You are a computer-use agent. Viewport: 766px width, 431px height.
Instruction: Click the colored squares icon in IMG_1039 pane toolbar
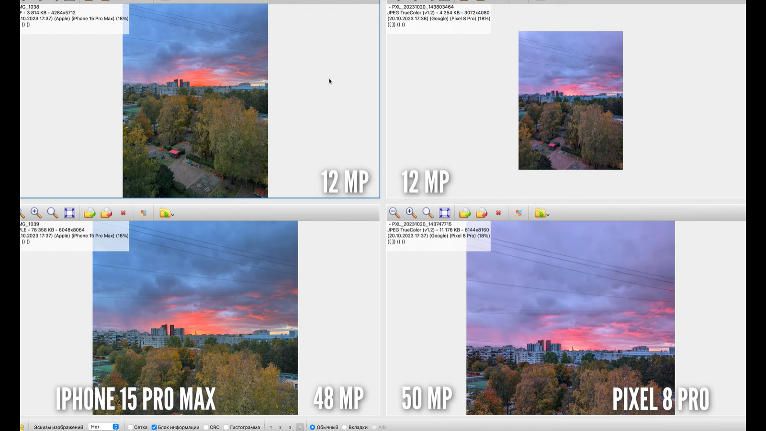click(143, 213)
